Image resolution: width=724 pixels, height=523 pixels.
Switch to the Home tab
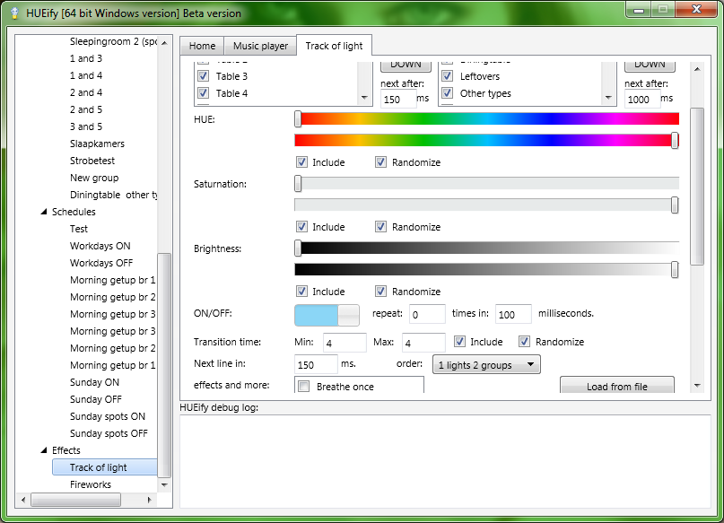pos(202,46)
